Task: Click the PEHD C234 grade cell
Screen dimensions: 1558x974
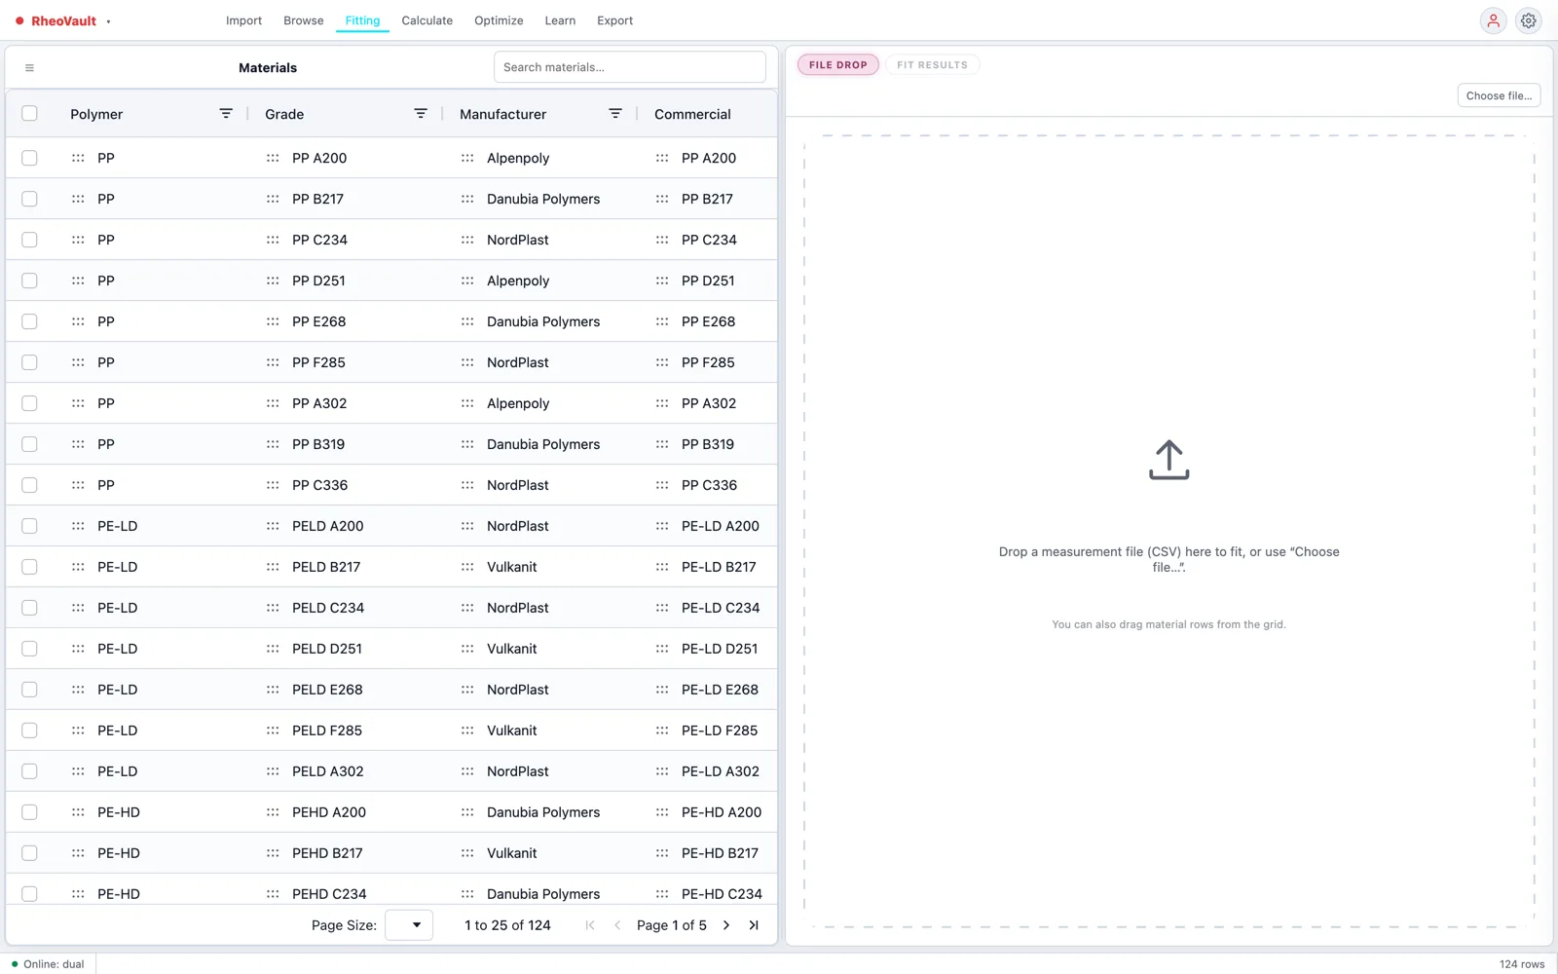Action: [x=329, y=894]
